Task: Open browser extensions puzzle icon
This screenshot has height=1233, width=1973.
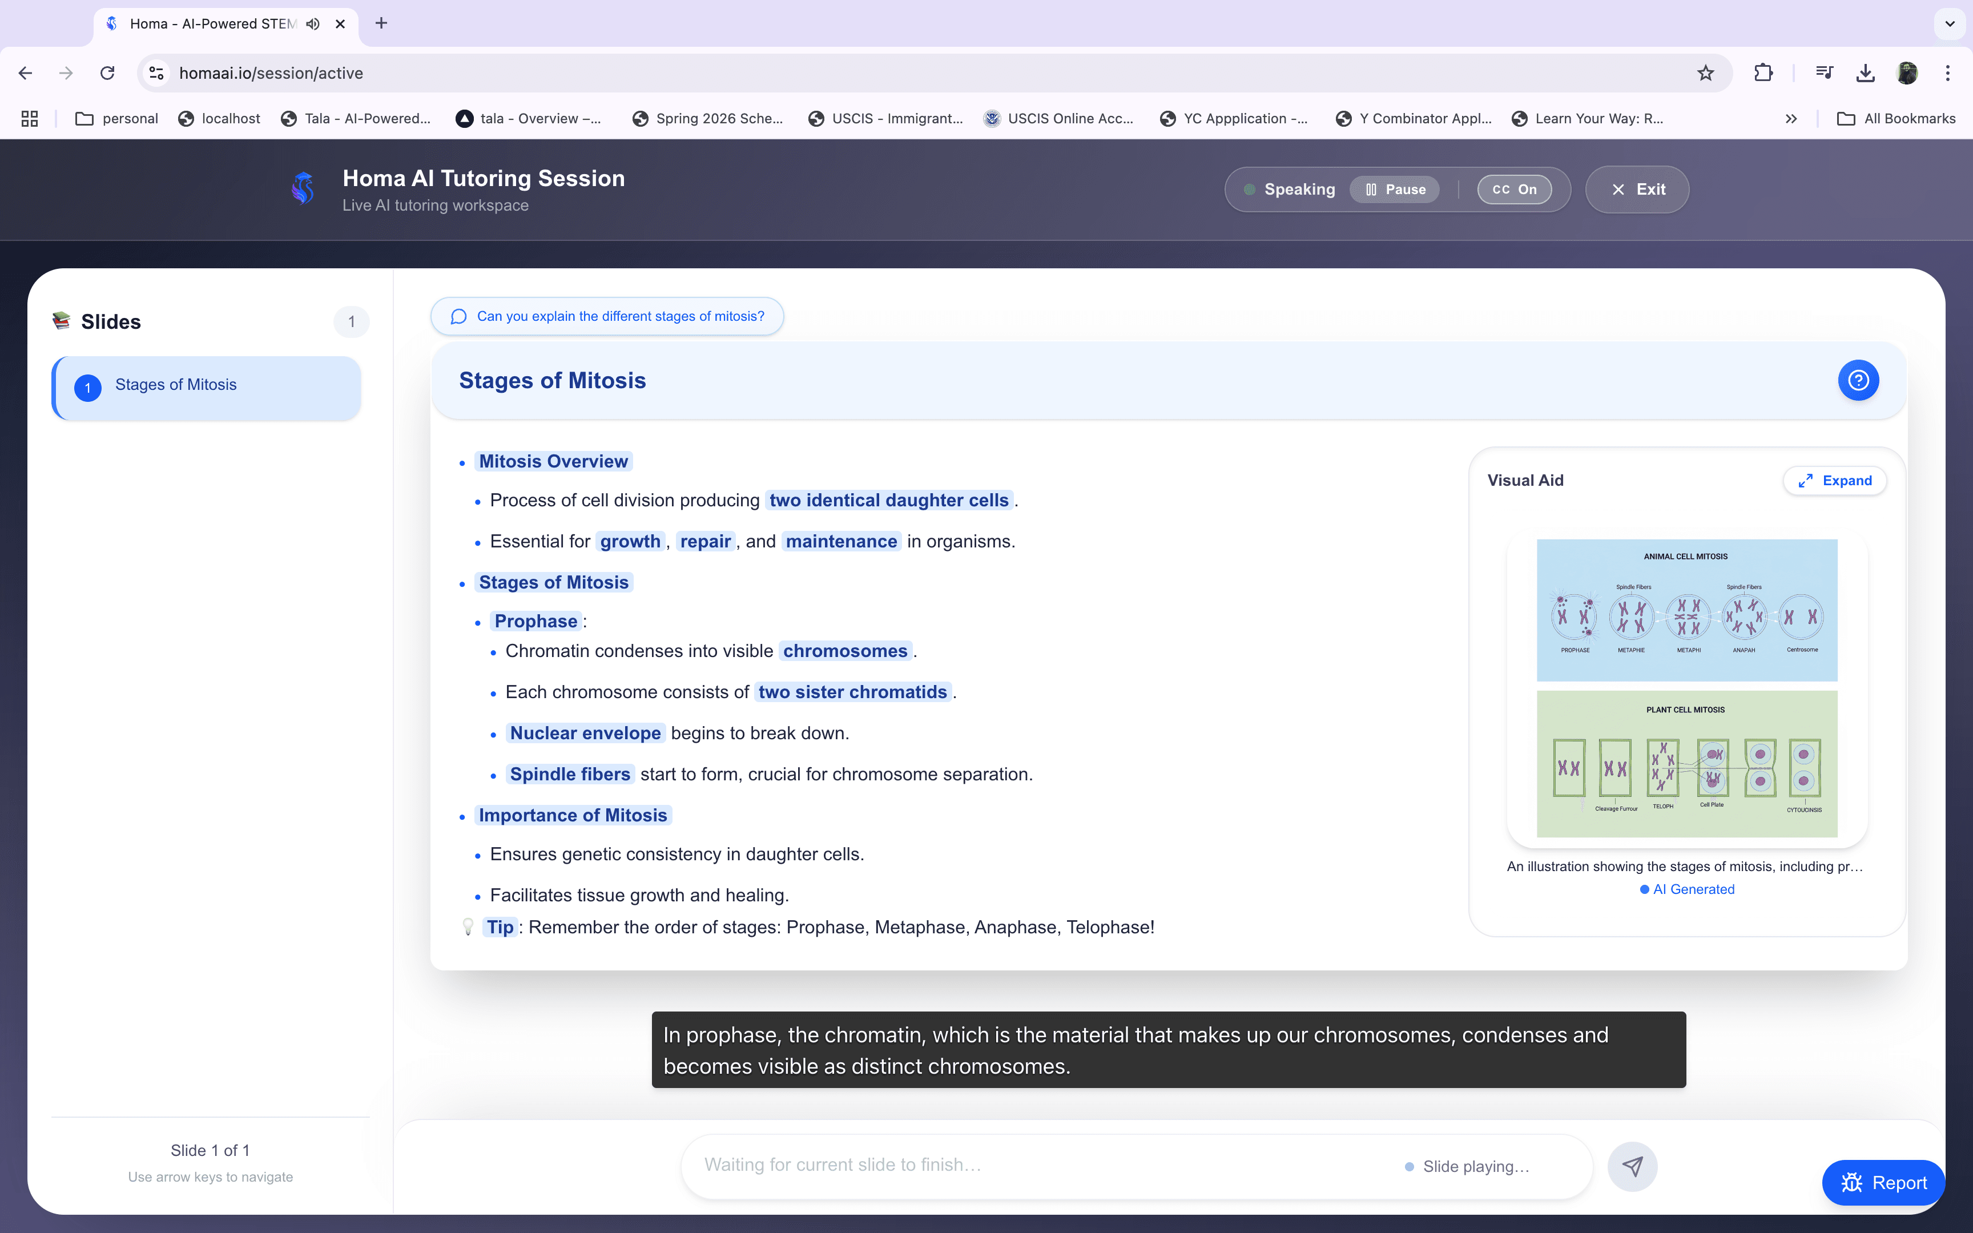Action: click(x=1763, y=74)
